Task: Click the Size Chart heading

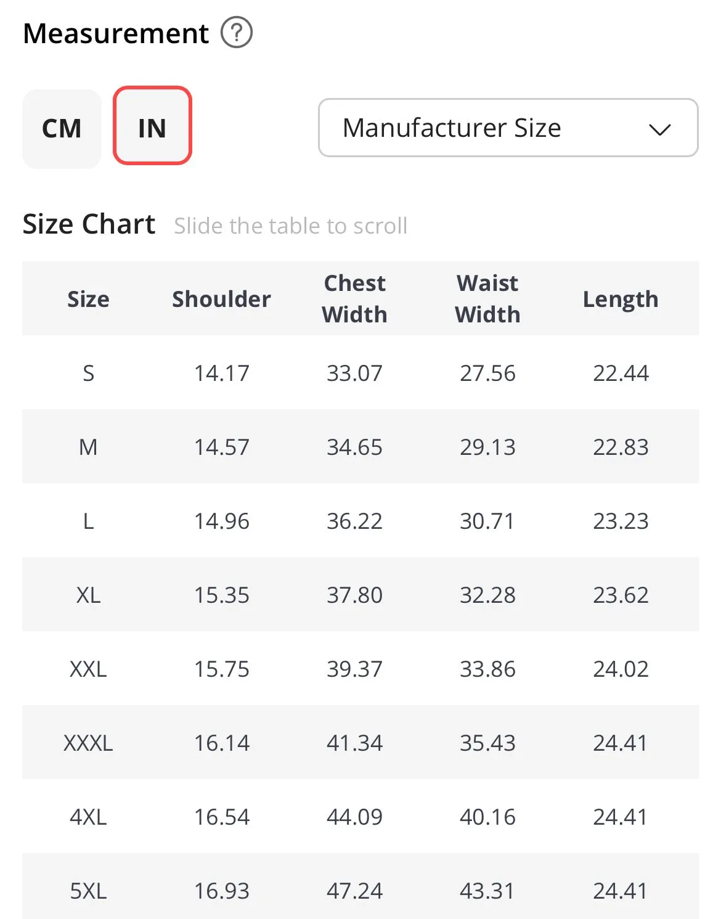Action: pyautogui.click(x=89, y=224)
